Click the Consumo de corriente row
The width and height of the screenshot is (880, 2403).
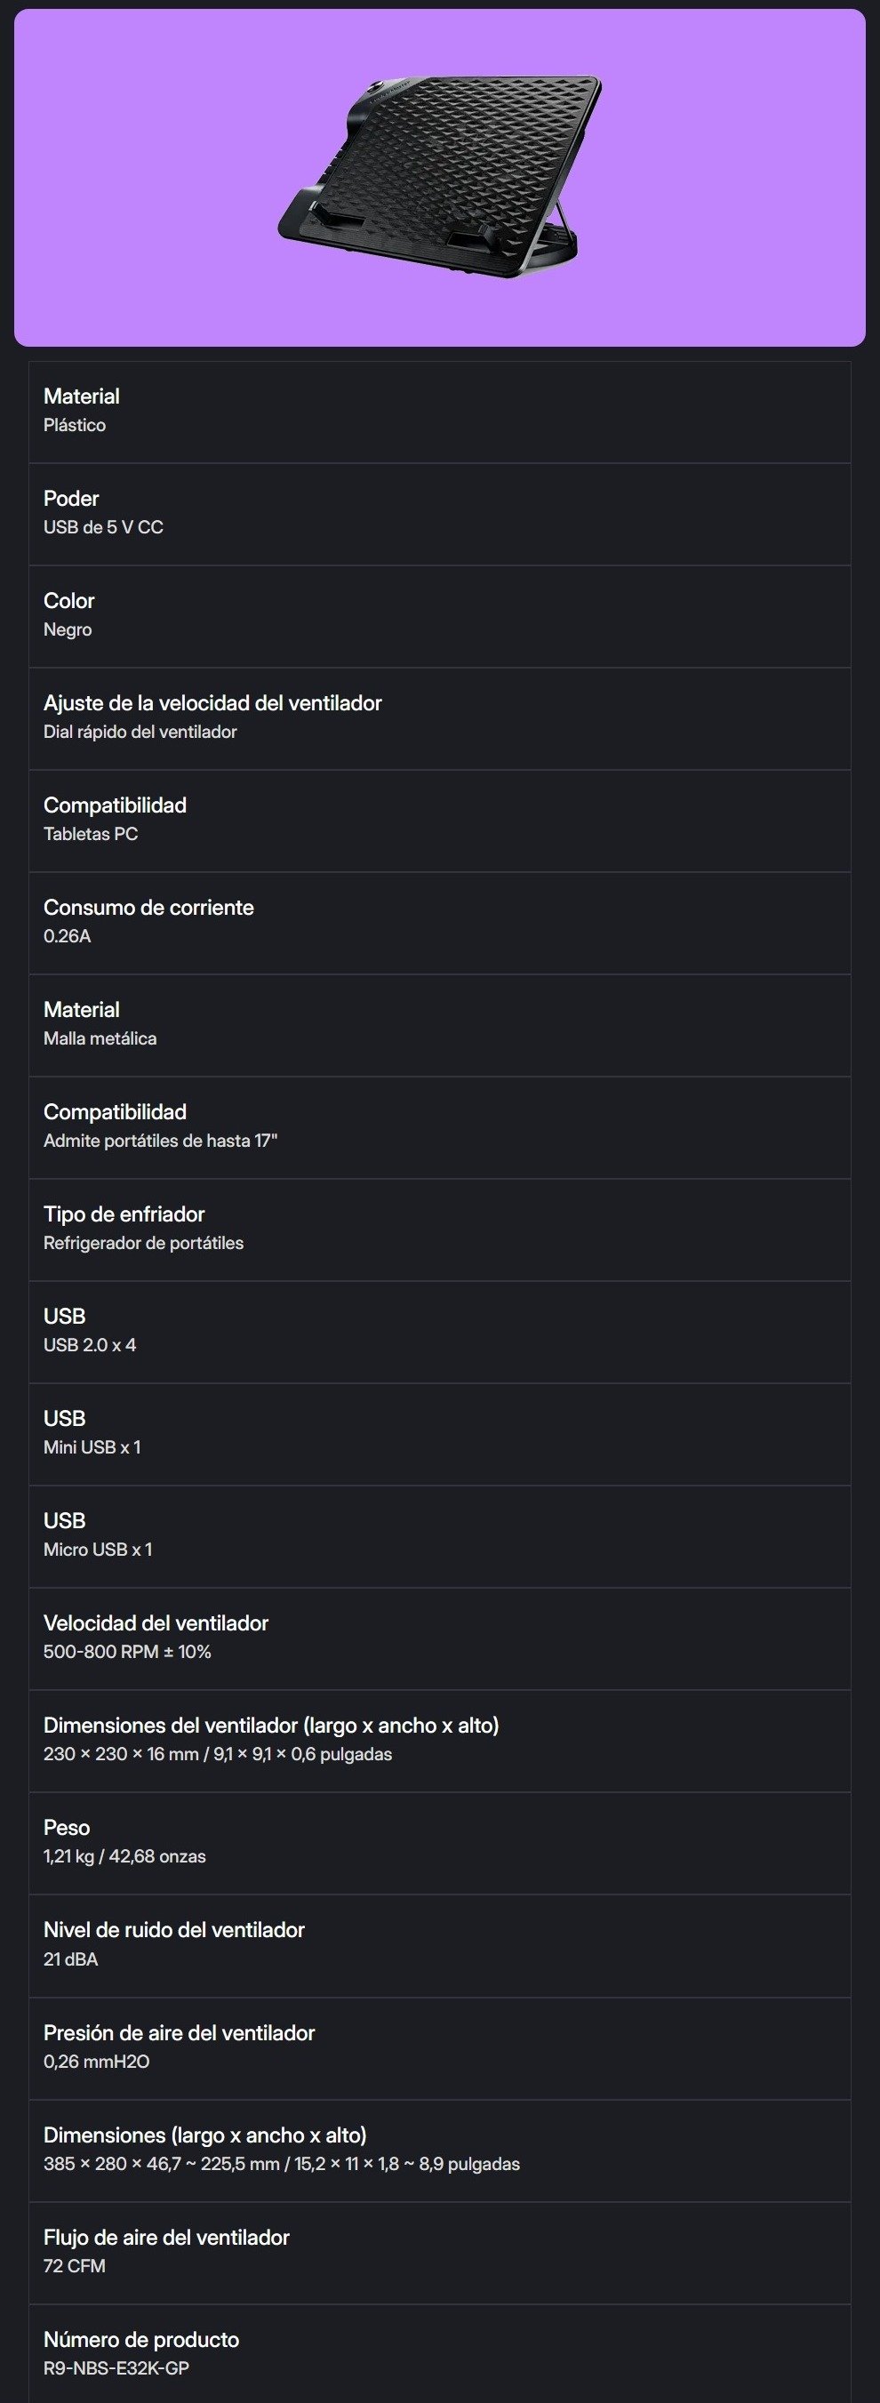[x=439, y=923]
